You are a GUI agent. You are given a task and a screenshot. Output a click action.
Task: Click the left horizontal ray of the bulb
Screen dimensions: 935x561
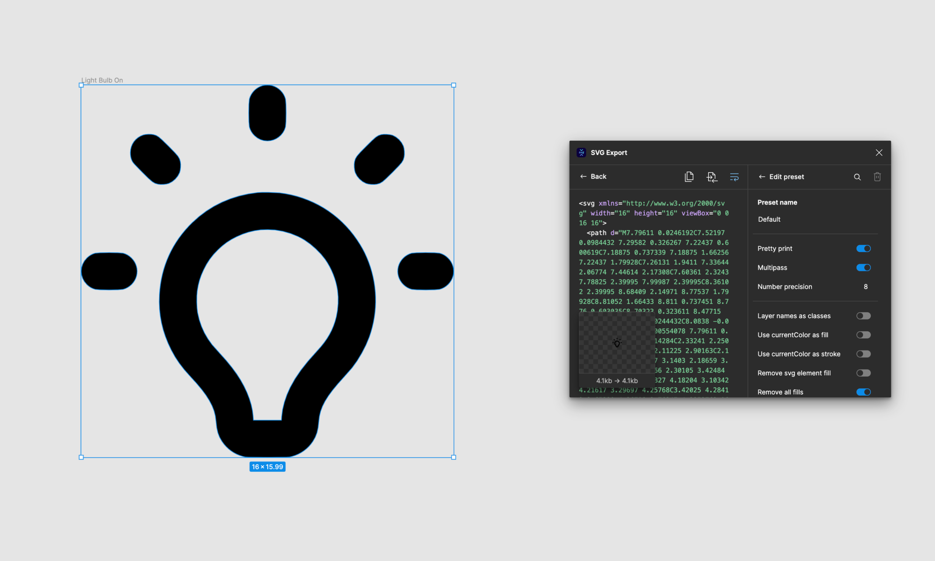109,271
